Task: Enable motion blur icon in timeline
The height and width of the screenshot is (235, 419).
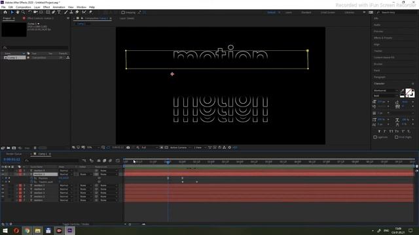Action: point(110,161)
